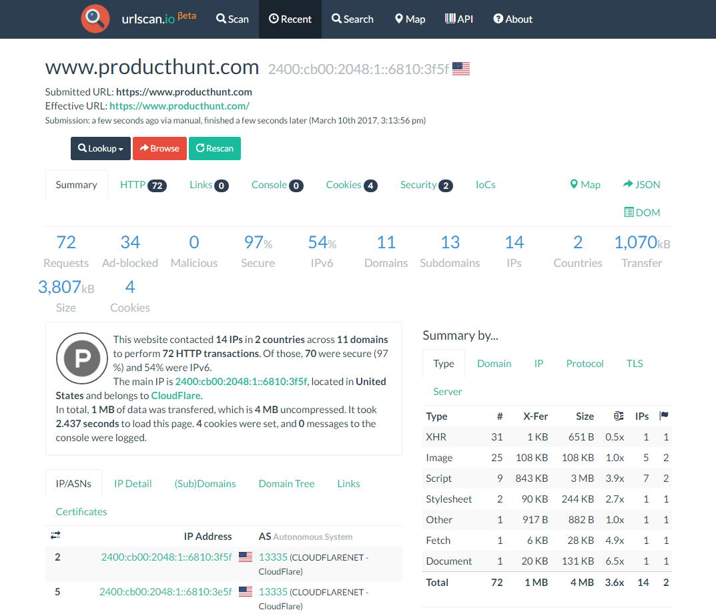
Task: Switch to the Console tab
Action: (277, 185)
